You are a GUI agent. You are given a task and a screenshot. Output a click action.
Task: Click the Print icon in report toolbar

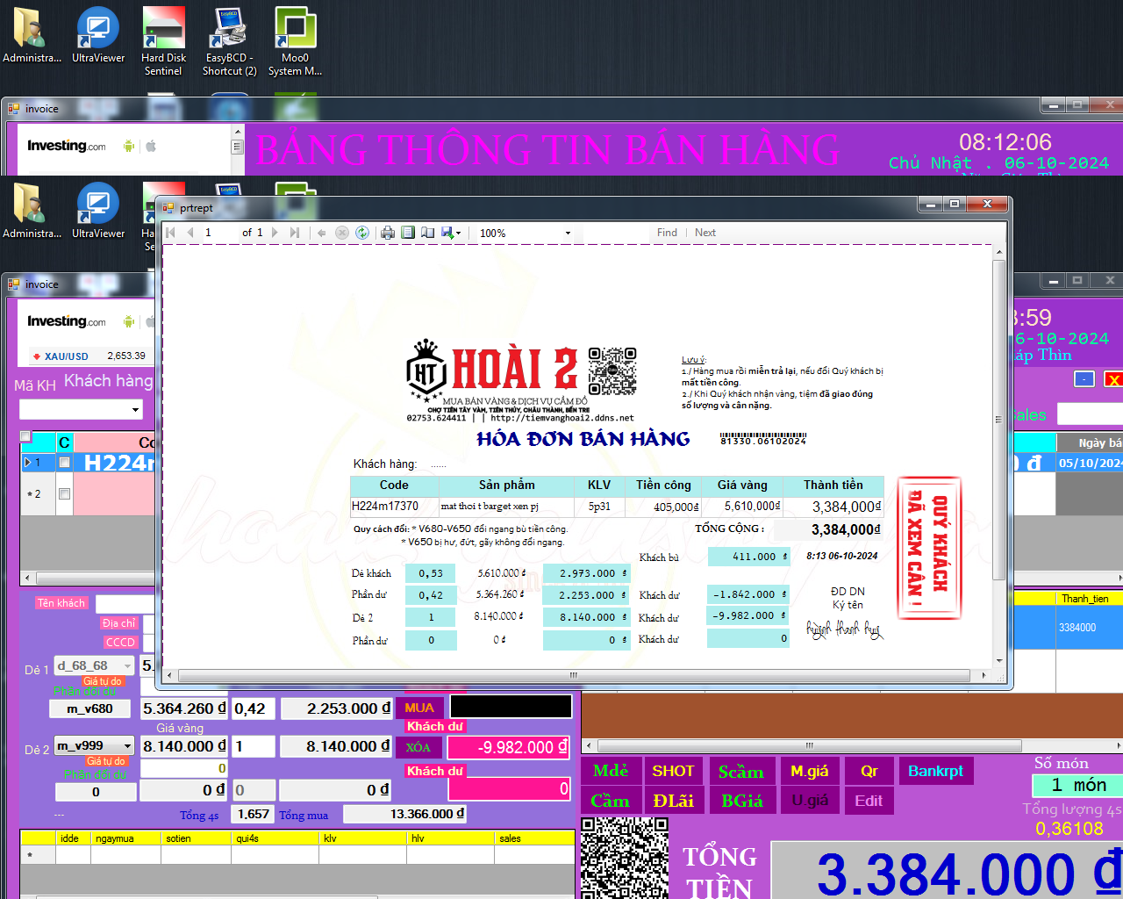pyautogui.click(x=387, y=233)
